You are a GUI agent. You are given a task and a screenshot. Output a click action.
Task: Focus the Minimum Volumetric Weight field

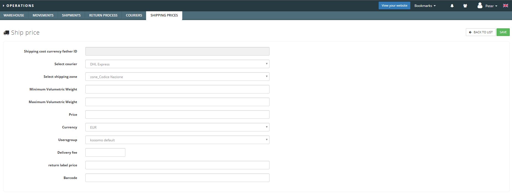coord(177,89)
